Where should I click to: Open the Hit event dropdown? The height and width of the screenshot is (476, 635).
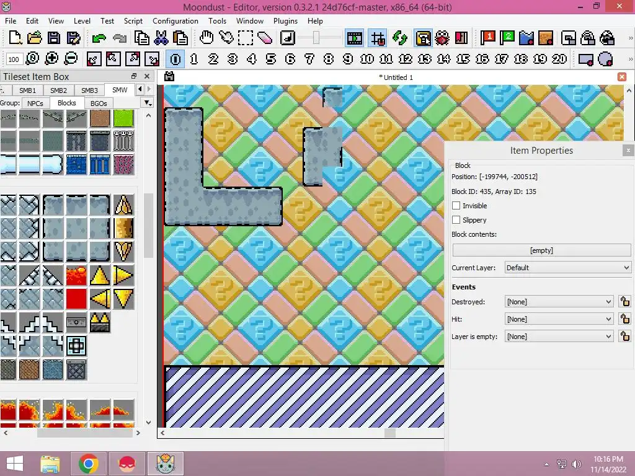559,319
